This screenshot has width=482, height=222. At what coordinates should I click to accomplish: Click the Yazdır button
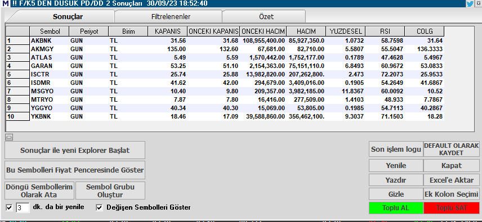pyautogui.click(x=396, y=180)
